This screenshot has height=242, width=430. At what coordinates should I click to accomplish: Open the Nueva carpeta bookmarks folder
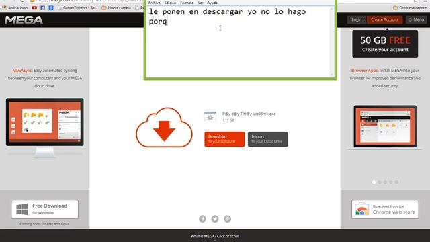116,8
